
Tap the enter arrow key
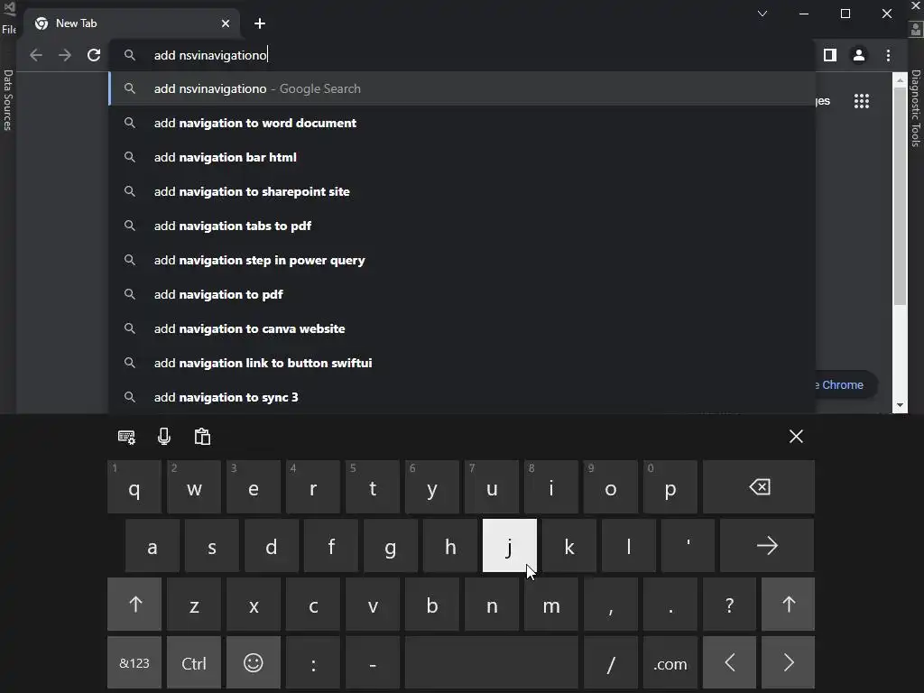(x=767, y=546)
